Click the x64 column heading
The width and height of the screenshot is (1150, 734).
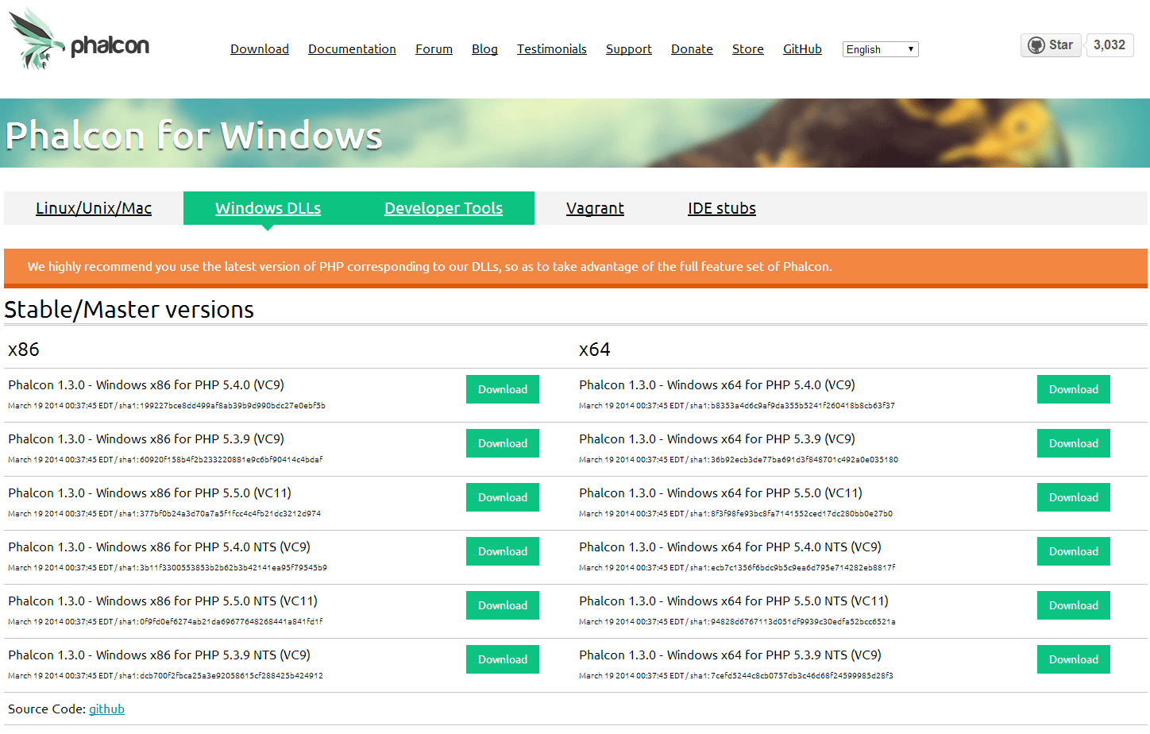(595, 350)
